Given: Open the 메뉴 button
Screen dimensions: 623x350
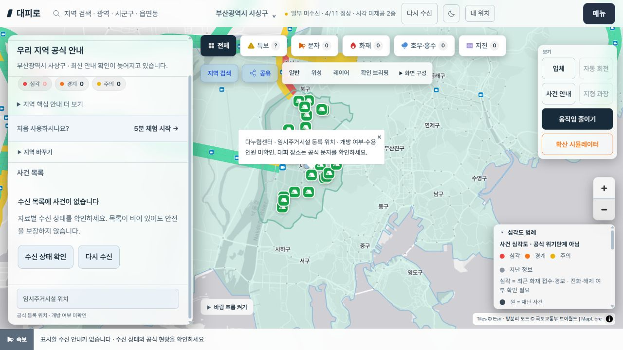Looking at the screenshot, I should click(x=599, y=14).
